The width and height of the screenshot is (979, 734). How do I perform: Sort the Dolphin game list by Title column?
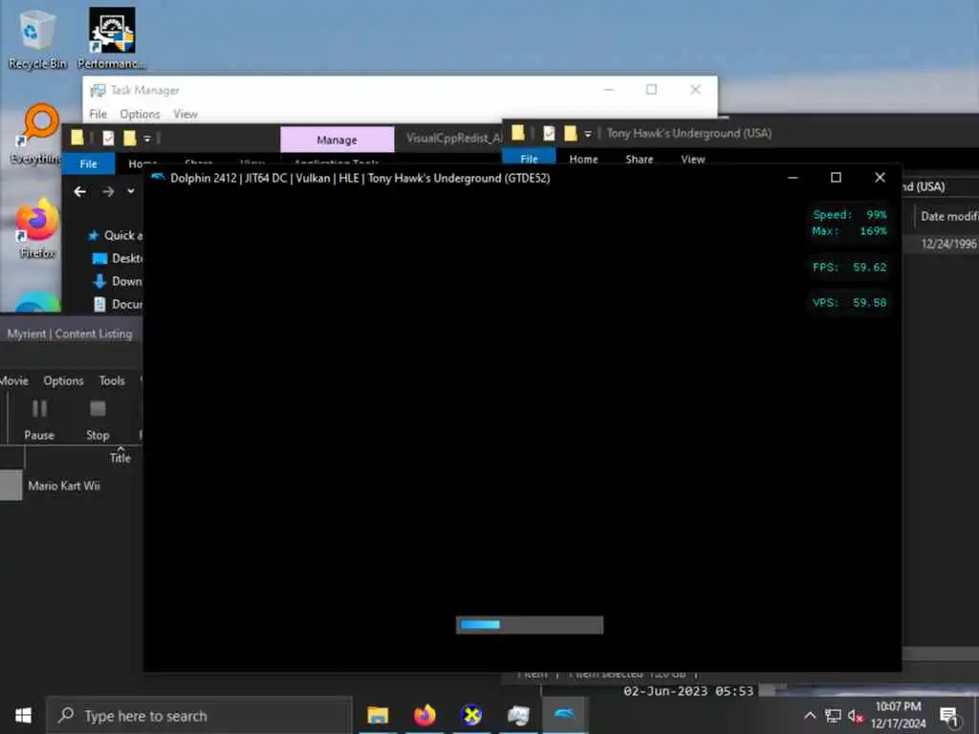coord(120,458)
